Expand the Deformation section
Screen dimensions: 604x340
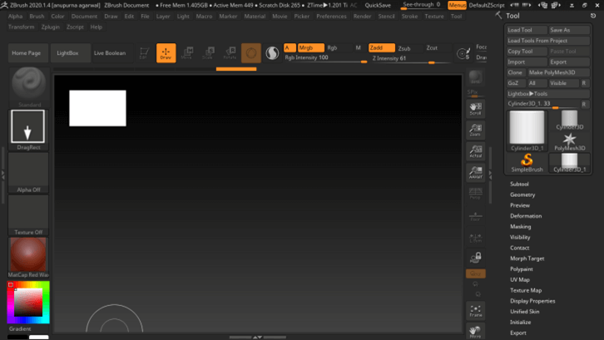[x=526, y=216]
